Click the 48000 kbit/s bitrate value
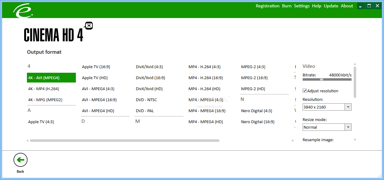 tap(340, 75)
